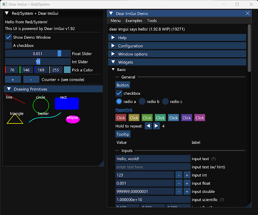258x215 pixels.
Task: Open the Examples menu
Action: point(134,21)
